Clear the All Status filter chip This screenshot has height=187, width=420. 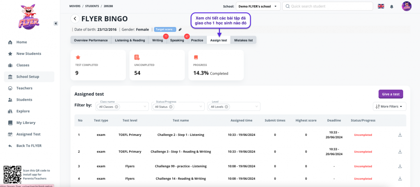(172, 107)
